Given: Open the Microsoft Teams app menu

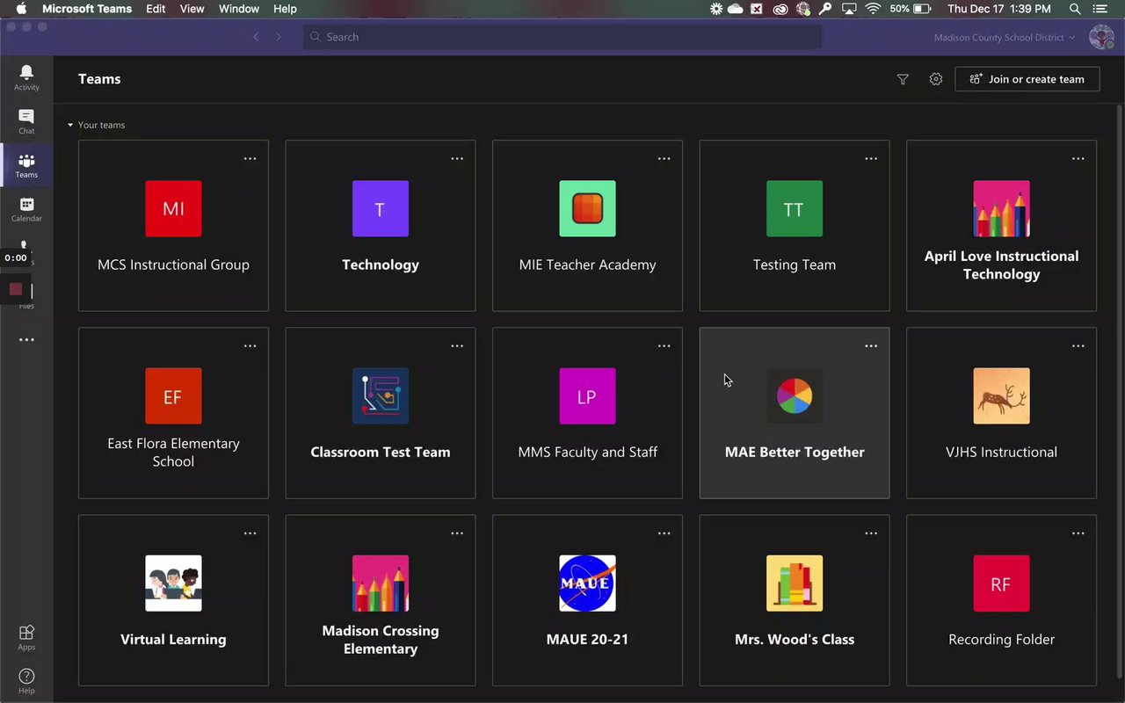Looking at the screenshot, I should pos(87,9).
